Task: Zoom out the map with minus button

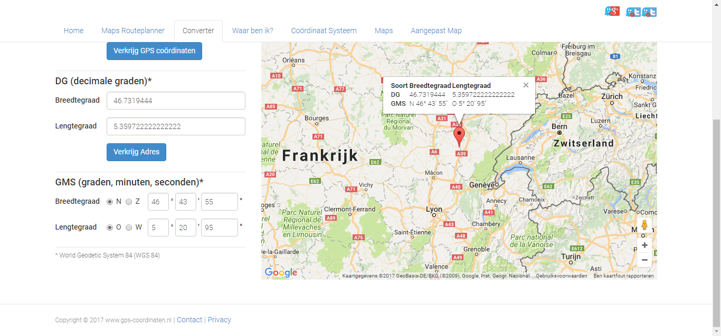Action: point(644,260)
